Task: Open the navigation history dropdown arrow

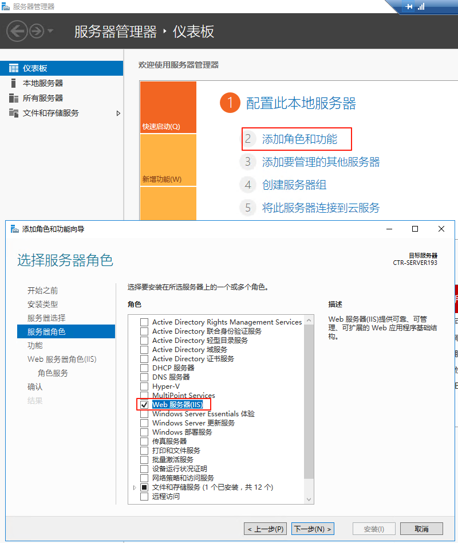Action: (50, 31)
